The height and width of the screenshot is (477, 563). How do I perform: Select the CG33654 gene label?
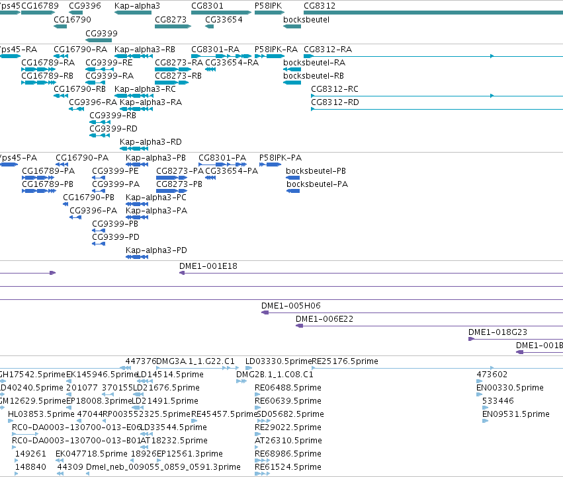(x=224, y=19)
